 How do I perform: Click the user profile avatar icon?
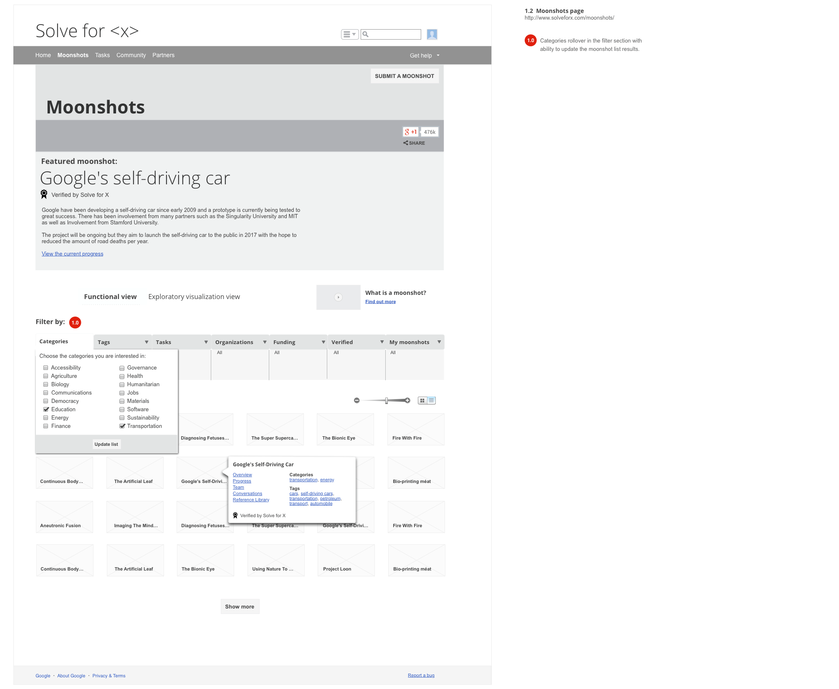pos(432,34)
